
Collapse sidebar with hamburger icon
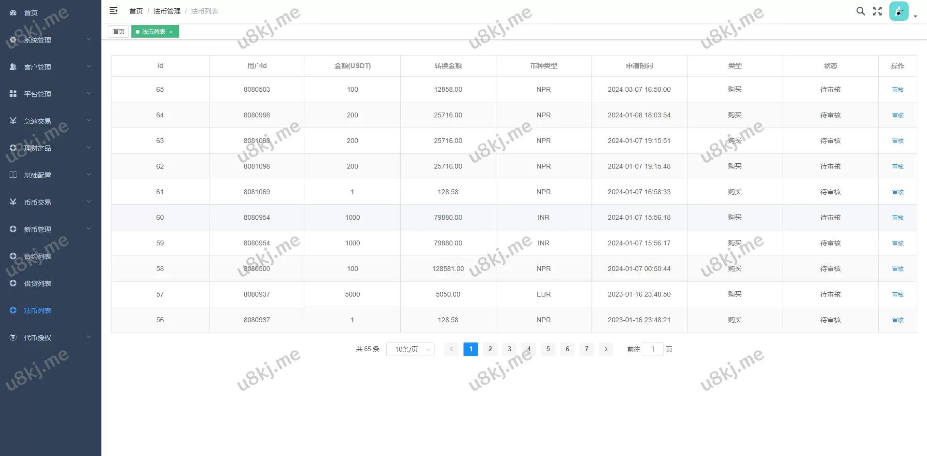(x=113, y=11)
